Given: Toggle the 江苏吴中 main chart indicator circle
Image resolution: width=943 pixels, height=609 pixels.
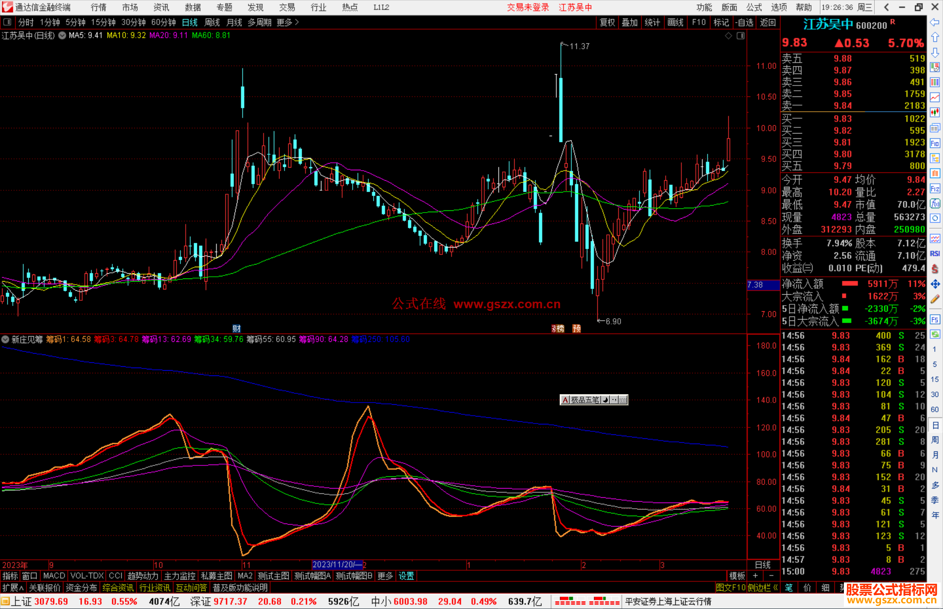Looking at the screenshot, I should coord(62,36).
